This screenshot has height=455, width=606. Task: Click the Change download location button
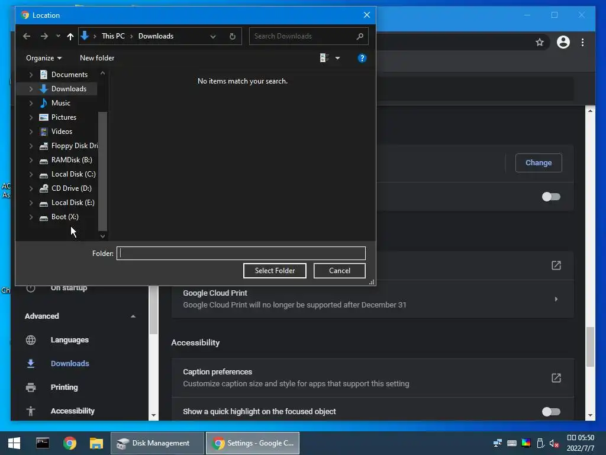tap(539, 163)
